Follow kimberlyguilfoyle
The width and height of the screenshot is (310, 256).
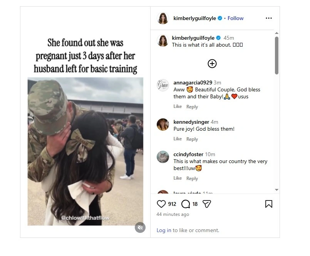click(x=235, y=18)
